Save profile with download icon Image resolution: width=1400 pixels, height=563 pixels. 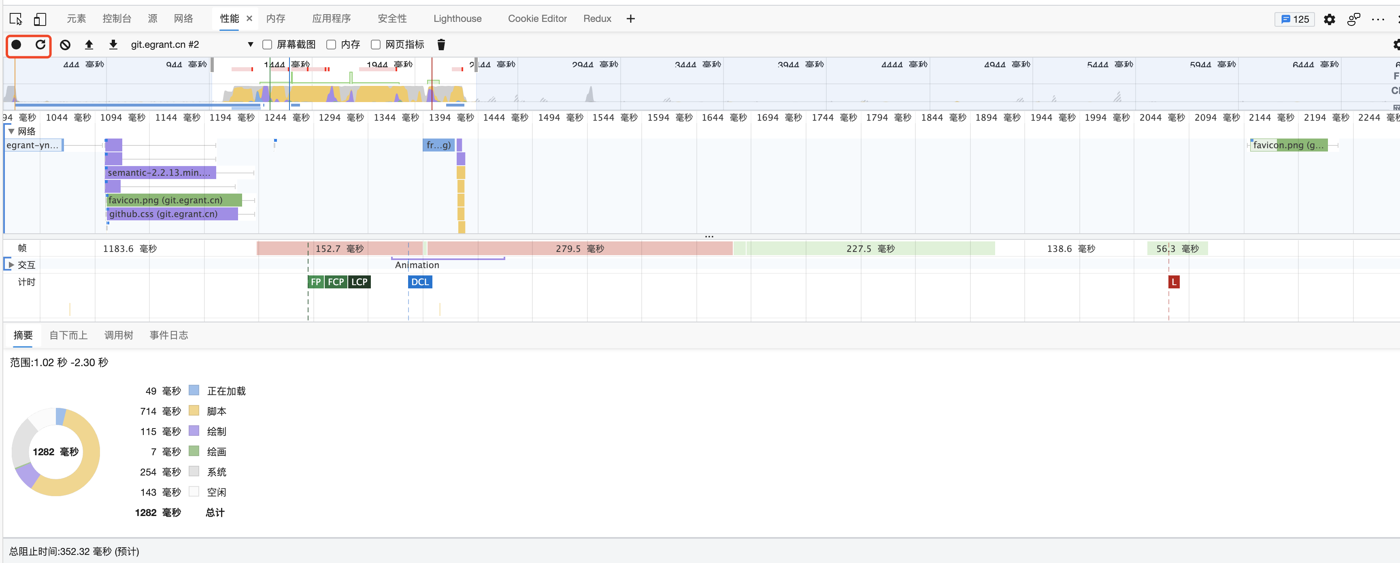pos(113,45)
